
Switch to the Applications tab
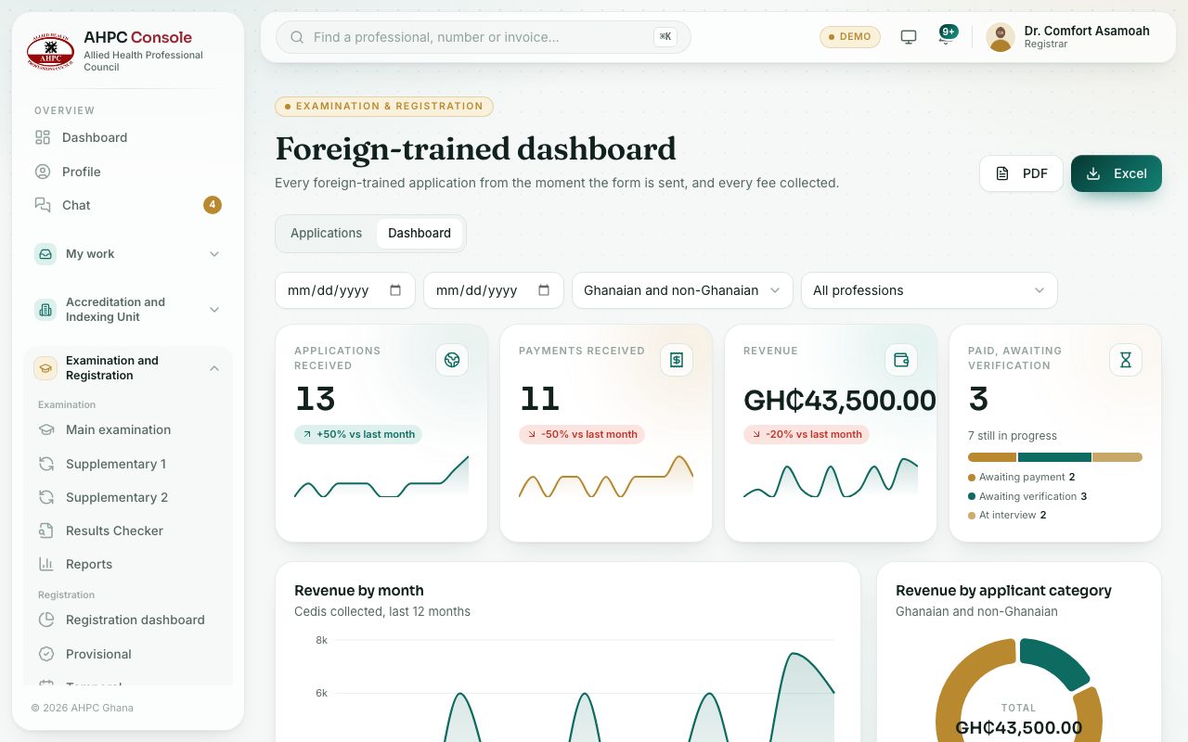(x=326, y=233)
